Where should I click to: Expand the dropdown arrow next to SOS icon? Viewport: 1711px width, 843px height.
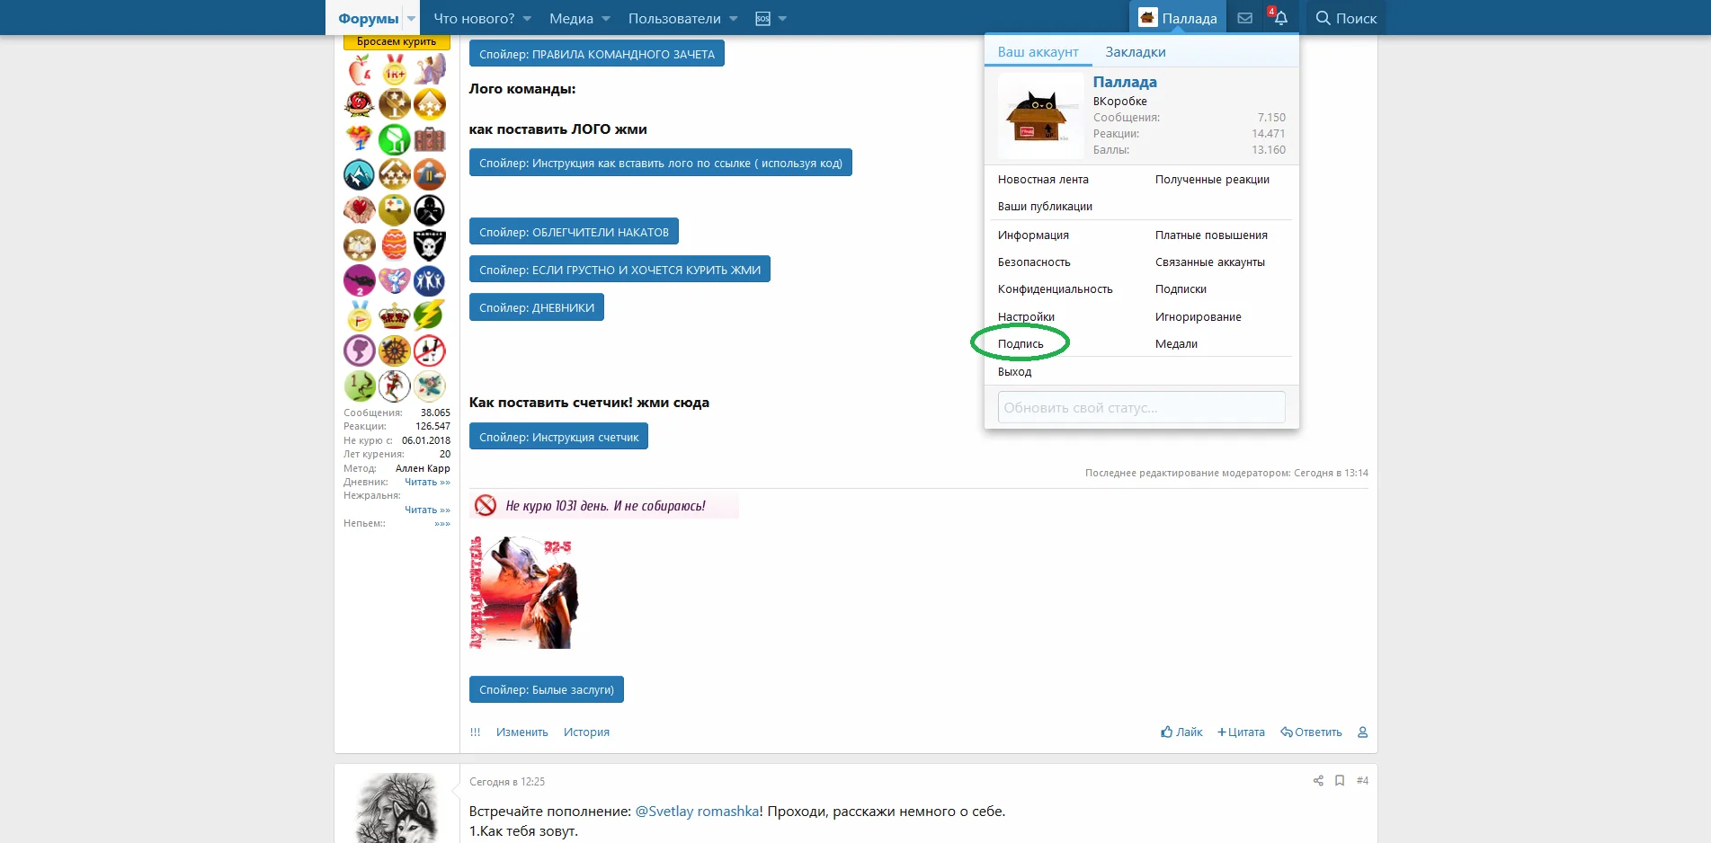[782, 19]
